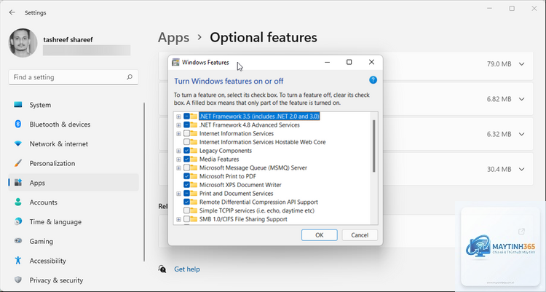The image size is (546, 292).
Task: Expand the 6.32 MB optional feature chevron
Action: pyautogui.click(x=522, y=134)
